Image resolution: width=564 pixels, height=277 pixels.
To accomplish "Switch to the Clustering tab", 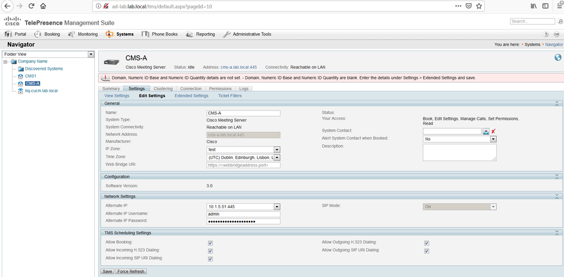I will coord(163,88).
